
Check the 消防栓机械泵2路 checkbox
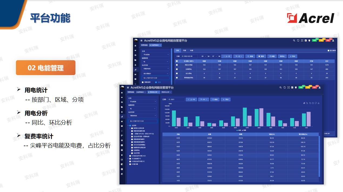click(x=132, y=131)
